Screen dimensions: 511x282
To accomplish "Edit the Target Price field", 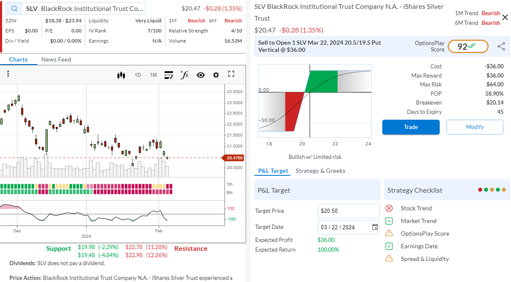I will pos(349,211).
